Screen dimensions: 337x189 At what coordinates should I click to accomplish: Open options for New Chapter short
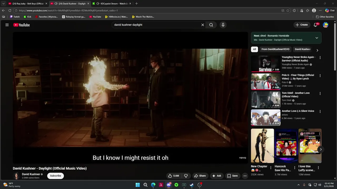click(x=271, y=168)
